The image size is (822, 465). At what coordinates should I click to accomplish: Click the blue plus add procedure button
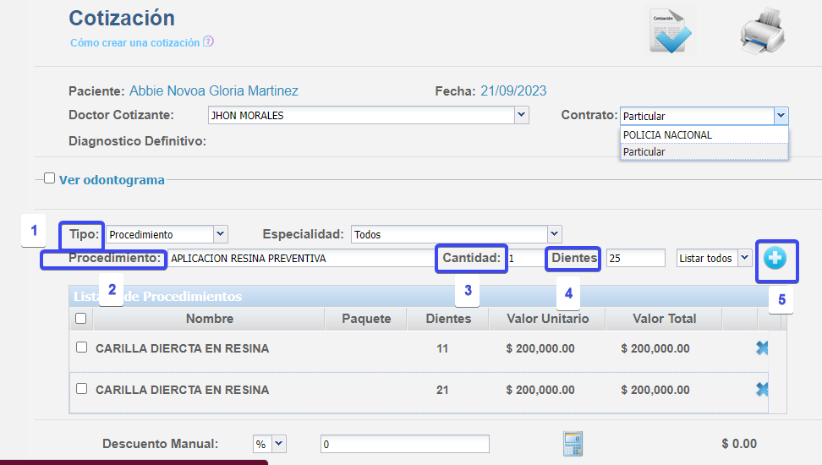pos(775,259)
